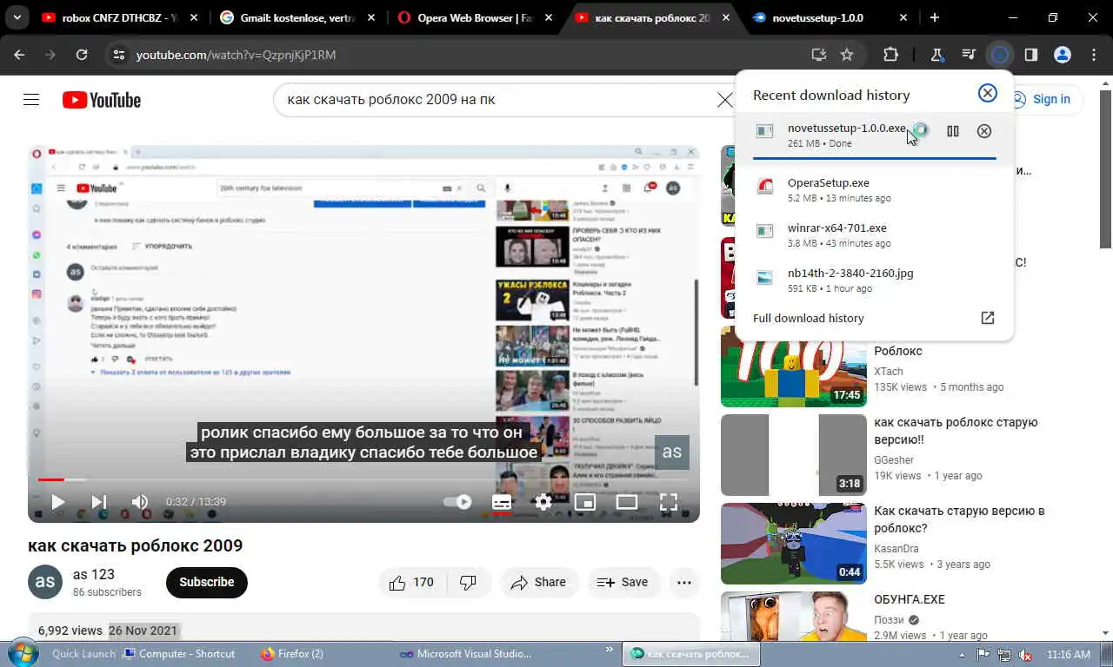Open the tab search dropdown arrow
Screen dimensions: 1113x667
pyautogui.click(x=17, y=17)
